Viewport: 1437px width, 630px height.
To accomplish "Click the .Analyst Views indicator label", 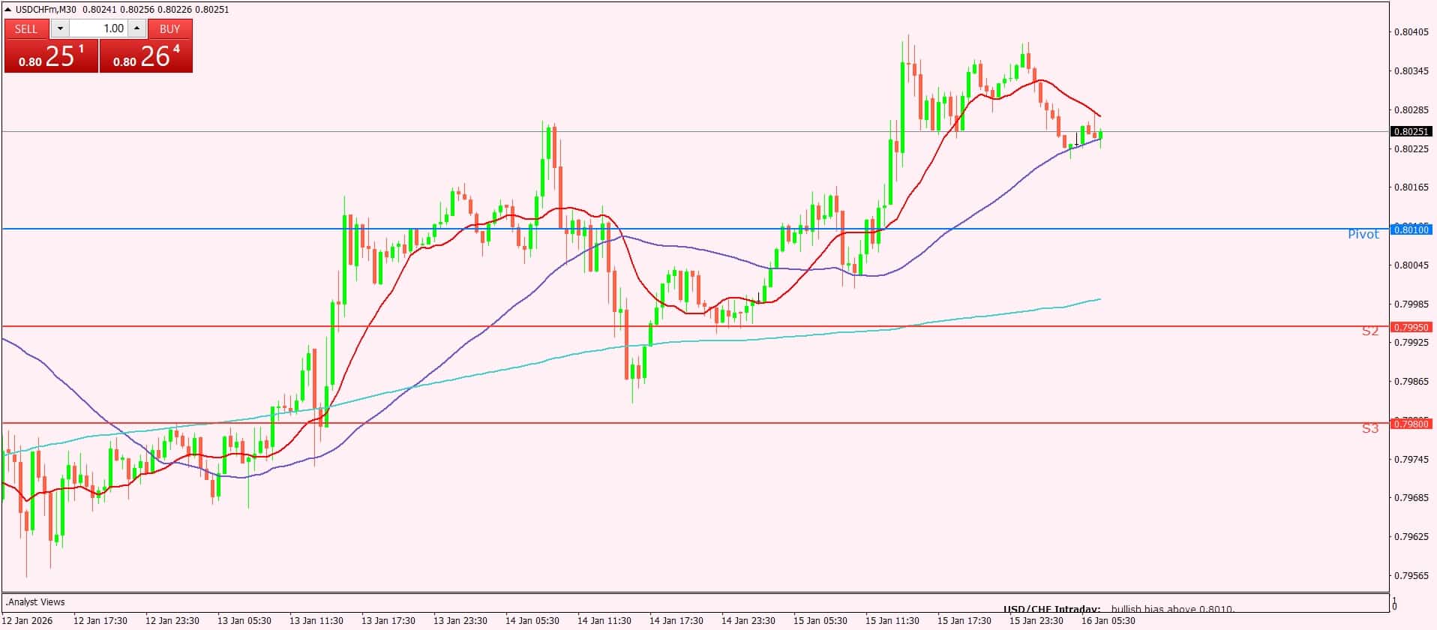I will tap(35, 601).
